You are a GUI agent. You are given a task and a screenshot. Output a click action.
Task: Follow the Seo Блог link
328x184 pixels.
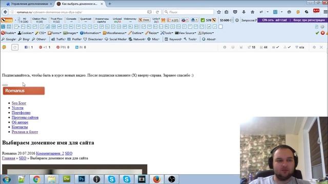coord(19,103)
